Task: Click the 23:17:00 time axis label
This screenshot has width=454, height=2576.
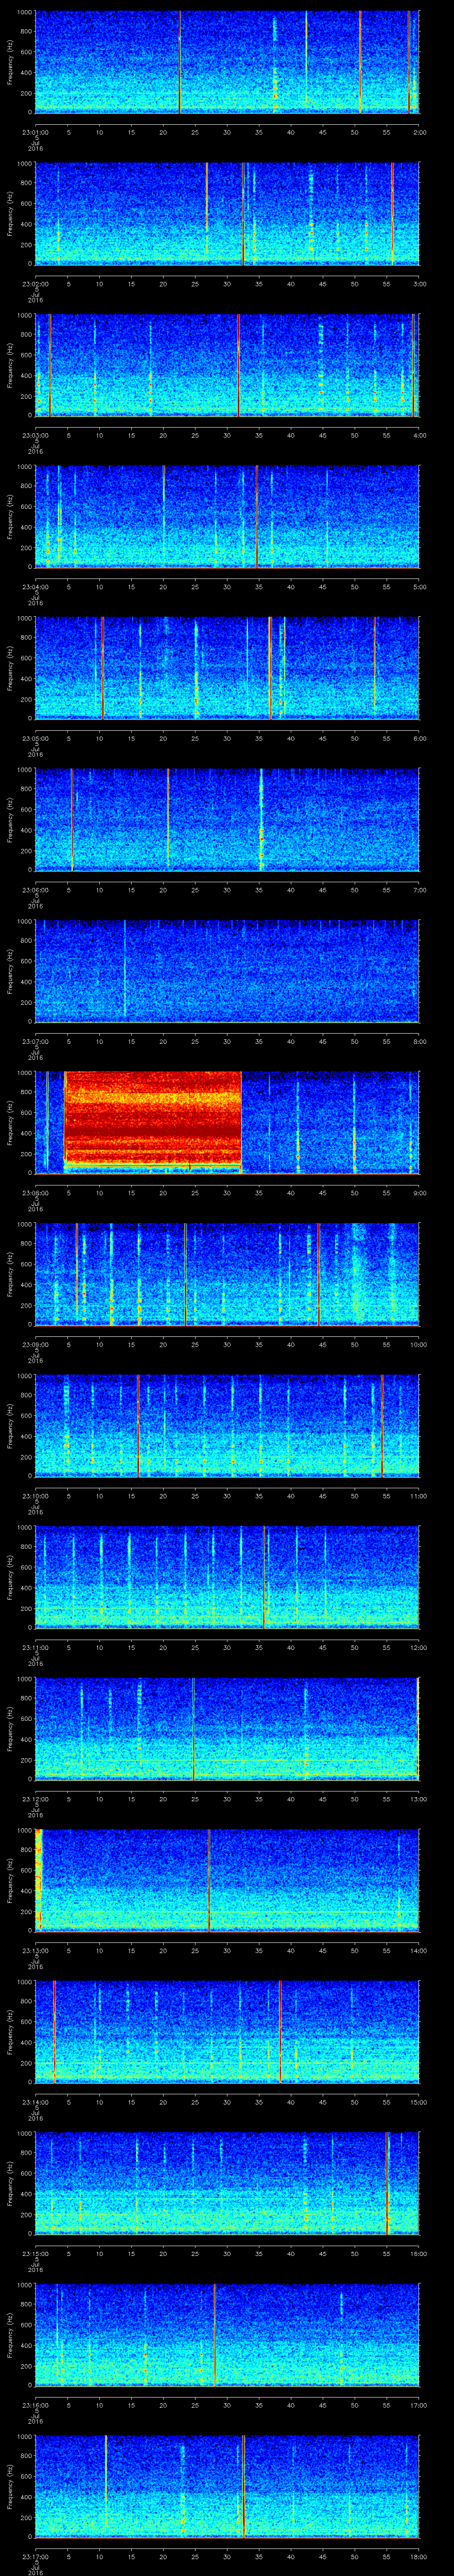Action: (35, 2556)
